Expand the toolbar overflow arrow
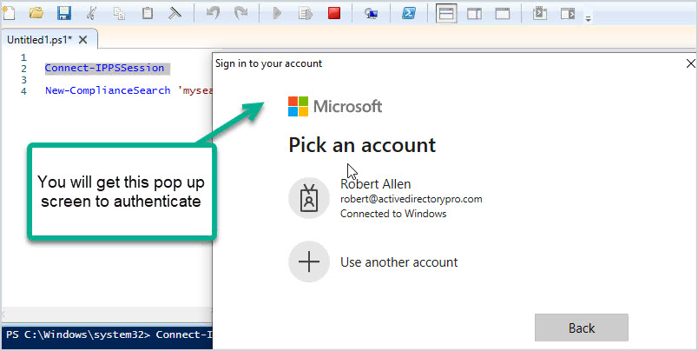This screenshot has height=351, width=698. (588, 19)
